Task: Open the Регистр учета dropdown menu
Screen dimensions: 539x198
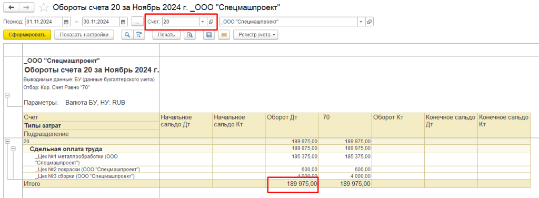Action: coord(256,35)
